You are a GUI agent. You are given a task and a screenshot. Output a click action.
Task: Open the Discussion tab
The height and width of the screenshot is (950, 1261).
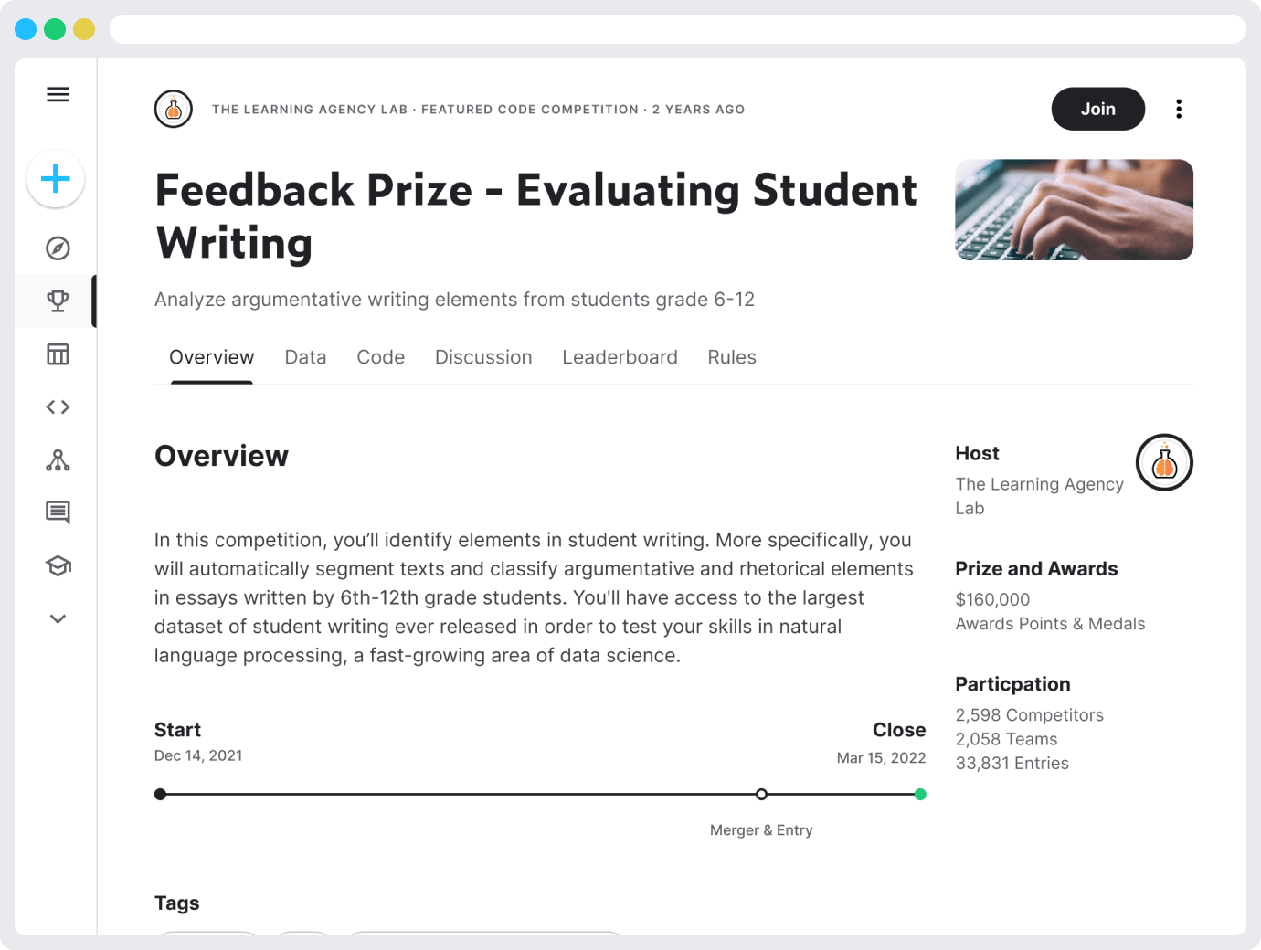click(483, 357)
